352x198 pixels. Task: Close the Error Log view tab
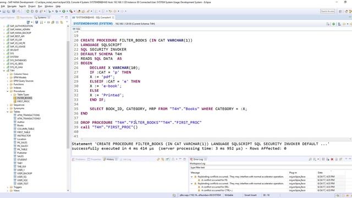pyautogui.click(x=205, y=159)
